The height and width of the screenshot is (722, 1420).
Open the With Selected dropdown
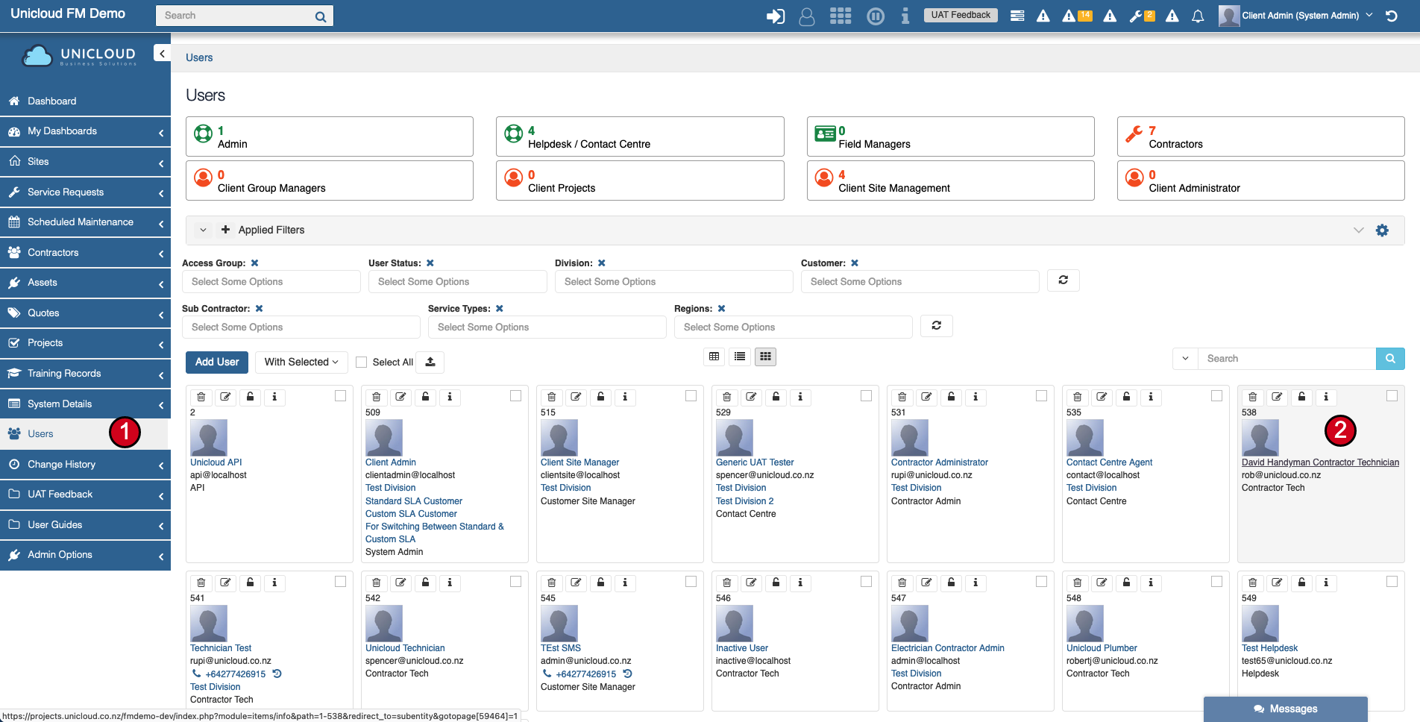pos(301,362)
